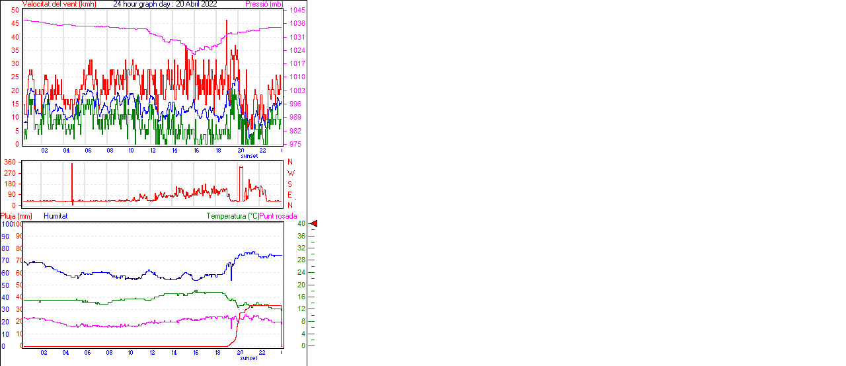Click the pink "Punt rosada" legend label
Viewport: 846px width, 366px height.
278,216
